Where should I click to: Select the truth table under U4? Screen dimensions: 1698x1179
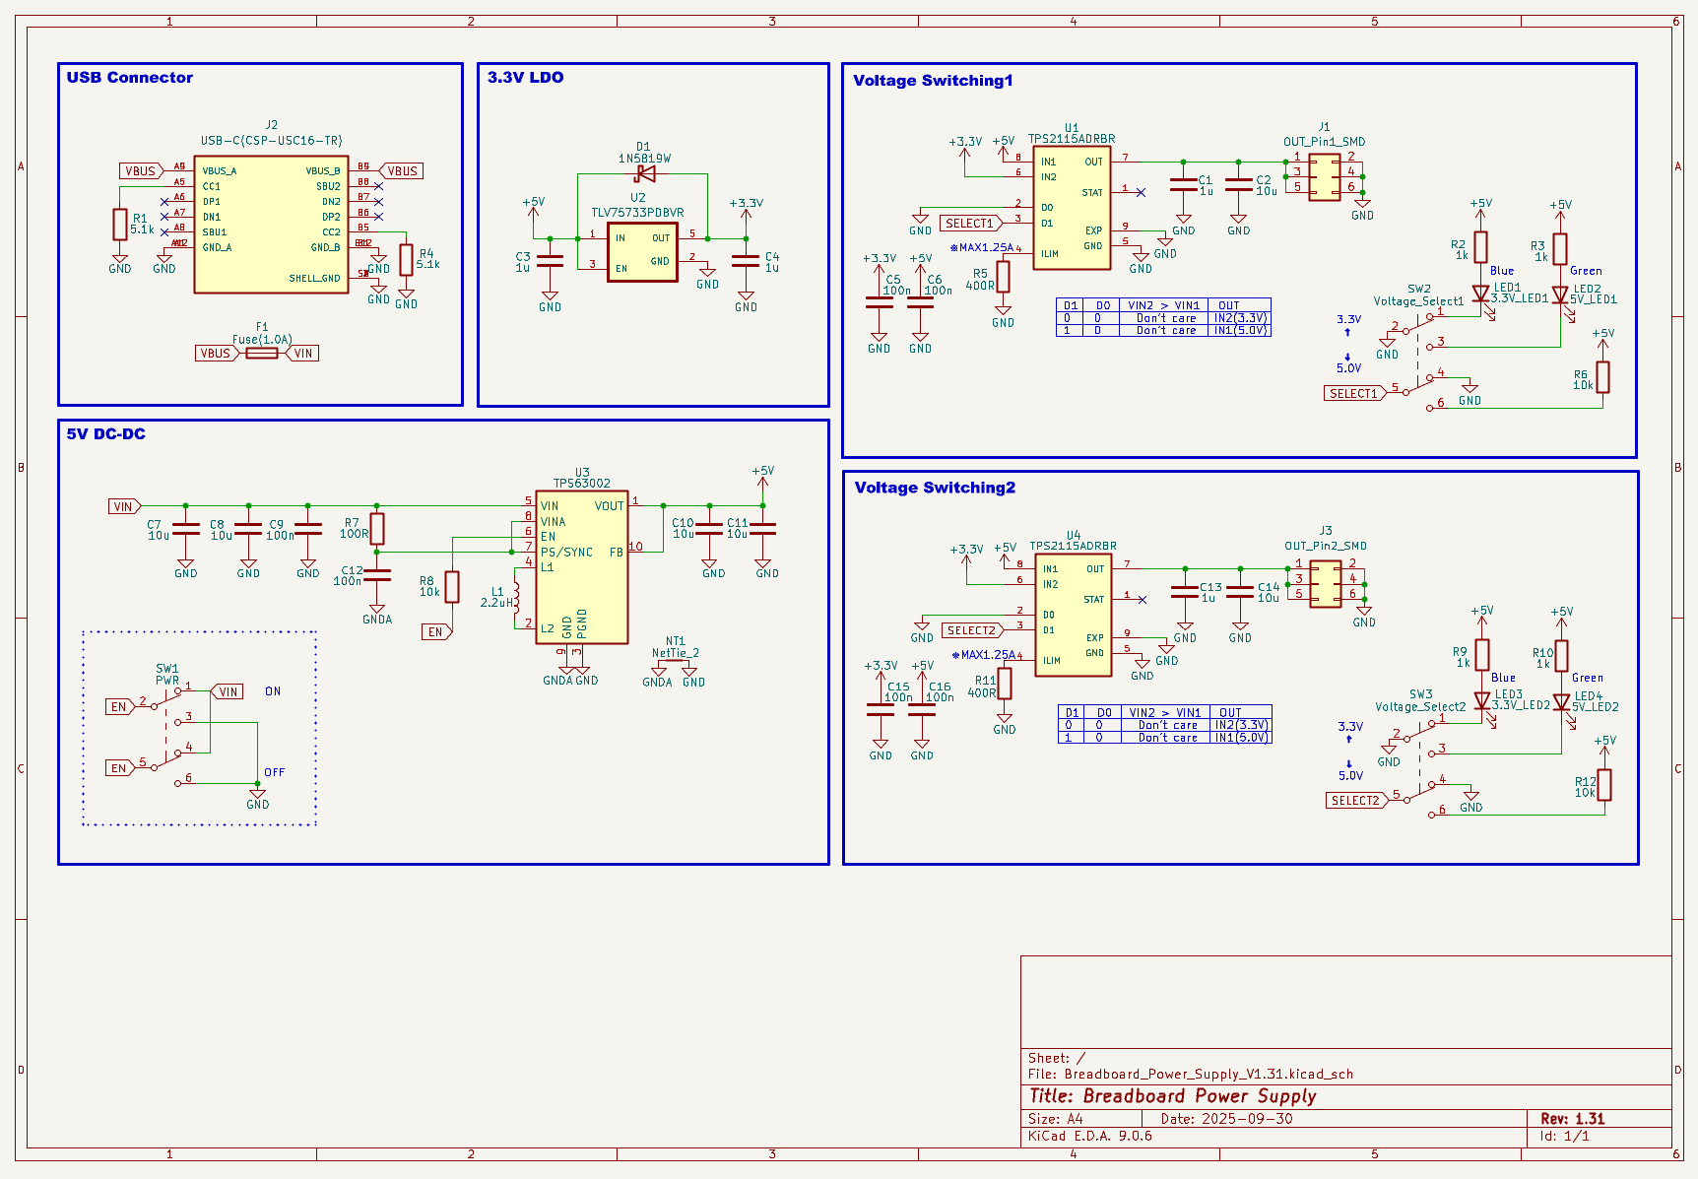(1164, 725)
